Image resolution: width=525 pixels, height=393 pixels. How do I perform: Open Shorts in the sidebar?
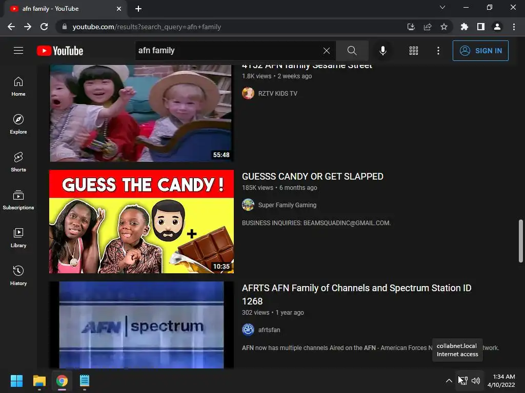click(18, 162)
